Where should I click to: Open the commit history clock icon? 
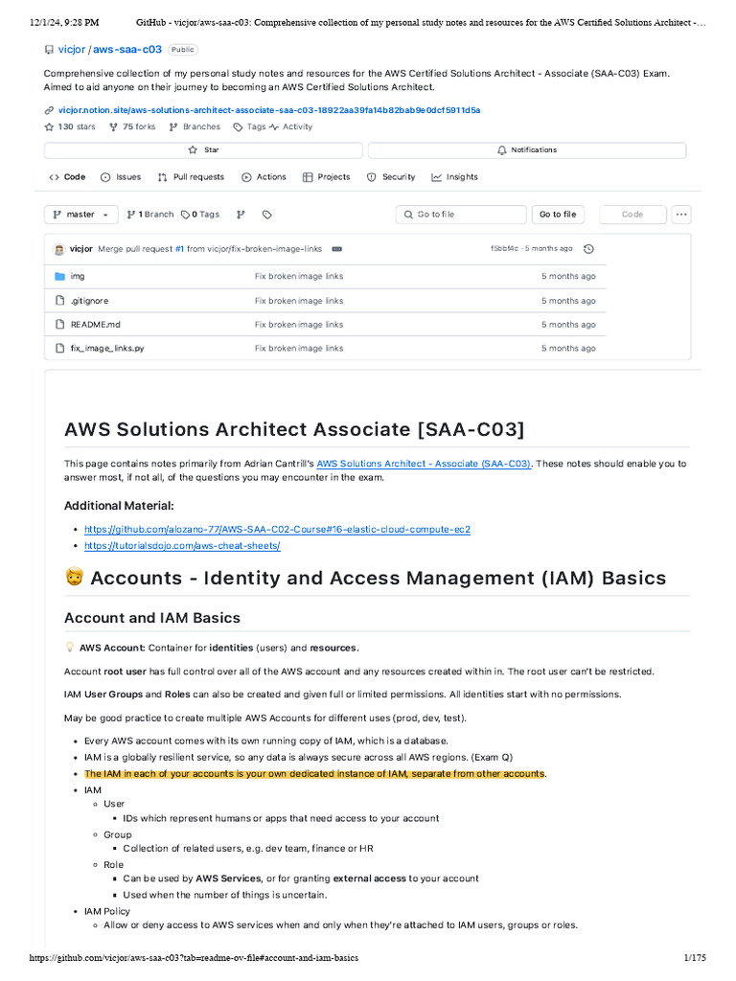tap(588, 249)
